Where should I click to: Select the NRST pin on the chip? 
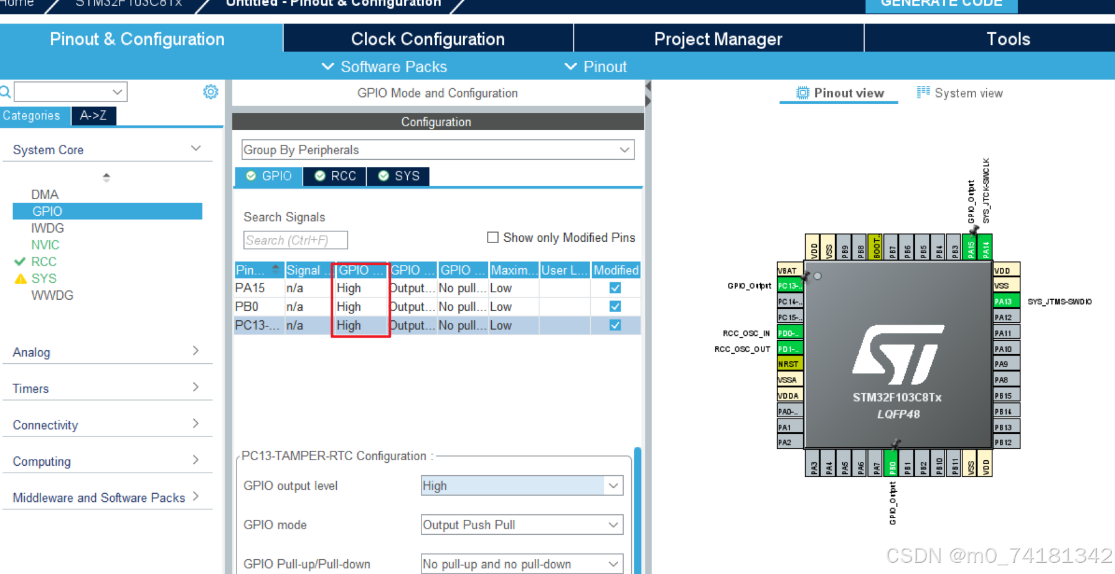click(x=790, y=364)
